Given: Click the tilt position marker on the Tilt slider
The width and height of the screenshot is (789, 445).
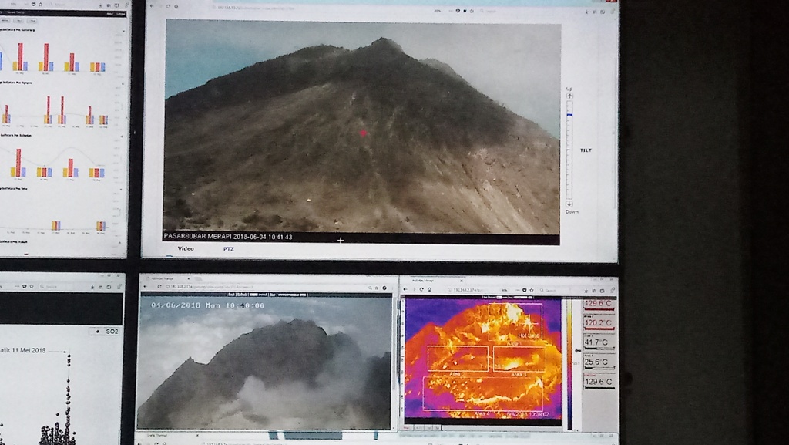Looking at the screenshot, I should tap(570, 115).
